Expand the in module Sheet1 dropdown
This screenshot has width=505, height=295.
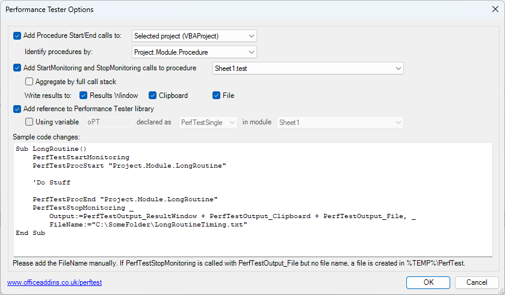[x=339, y=123]
